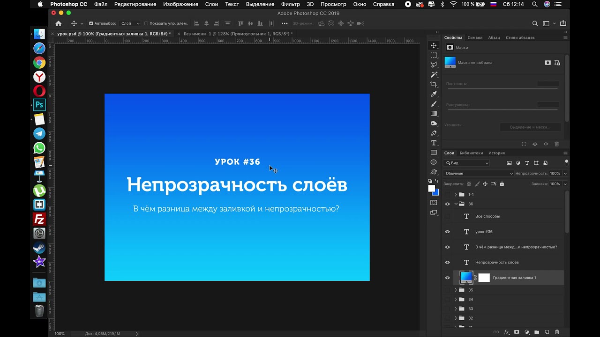Filter layers by text type
Viewport: 600px width, 337px height.
tap(527, 163)
